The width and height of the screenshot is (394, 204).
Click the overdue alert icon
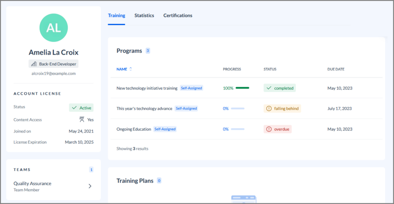click(269, 129)
